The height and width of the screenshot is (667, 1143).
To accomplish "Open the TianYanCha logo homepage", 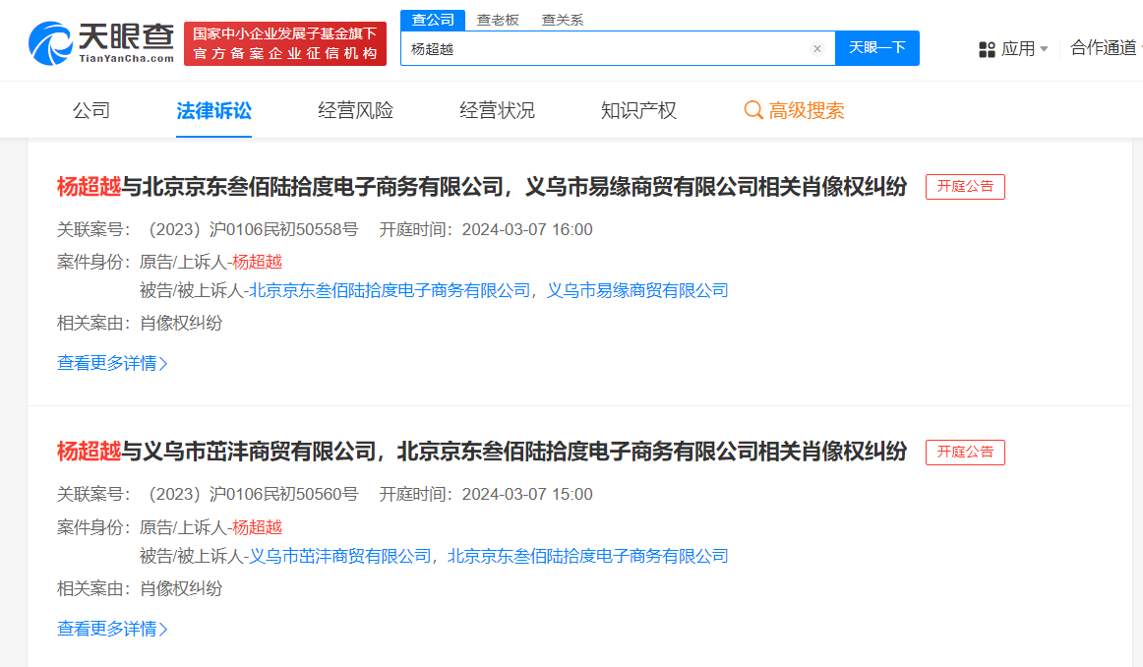I will point(101,43).
